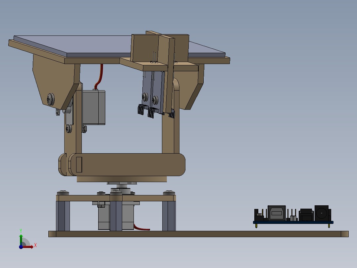Select the bottom servo motor under the platform

[x=127, y=217]
